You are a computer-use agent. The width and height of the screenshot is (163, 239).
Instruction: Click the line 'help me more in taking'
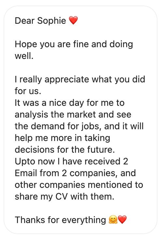62,138
